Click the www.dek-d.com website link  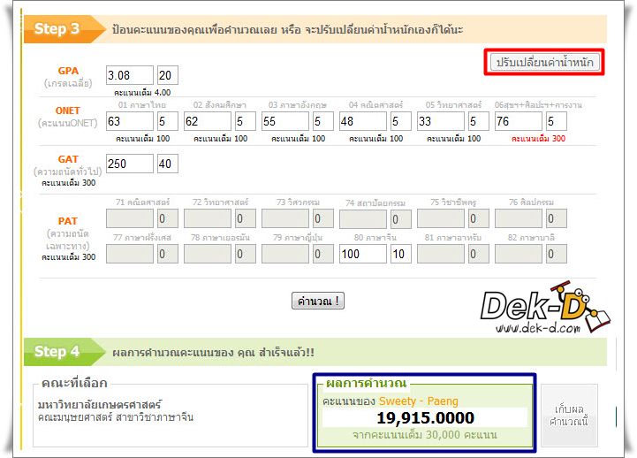click(537, 329)
